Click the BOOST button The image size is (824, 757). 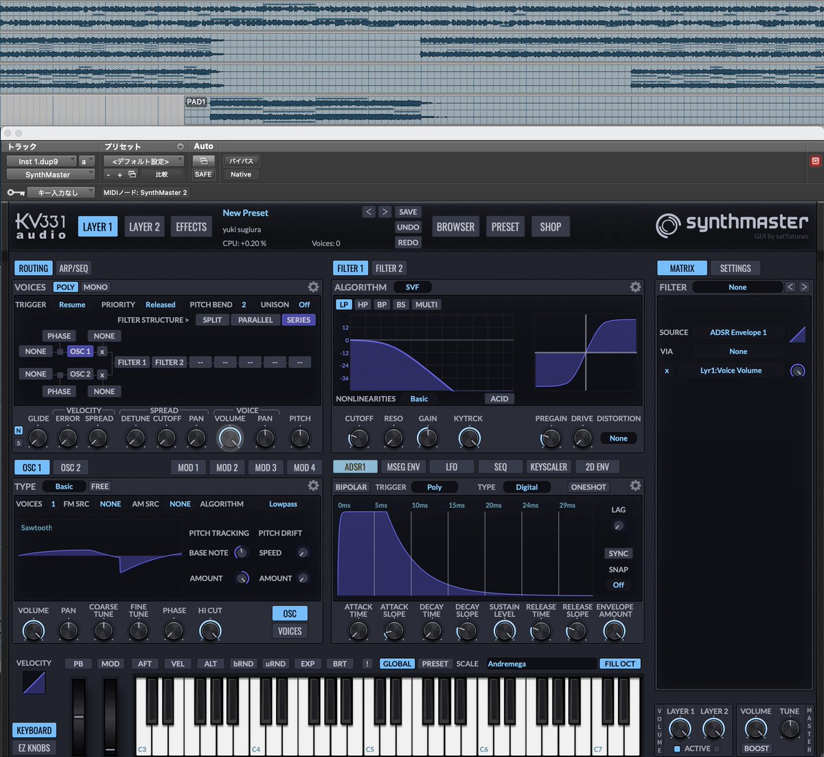point(756,748)
